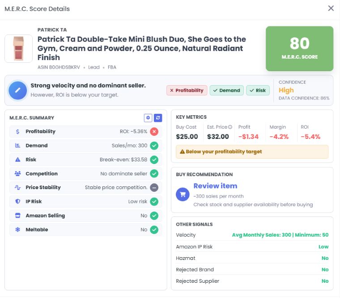Click the Price Stability waveform icon
Screen dimensions: 340x298
tap(17, 187)
